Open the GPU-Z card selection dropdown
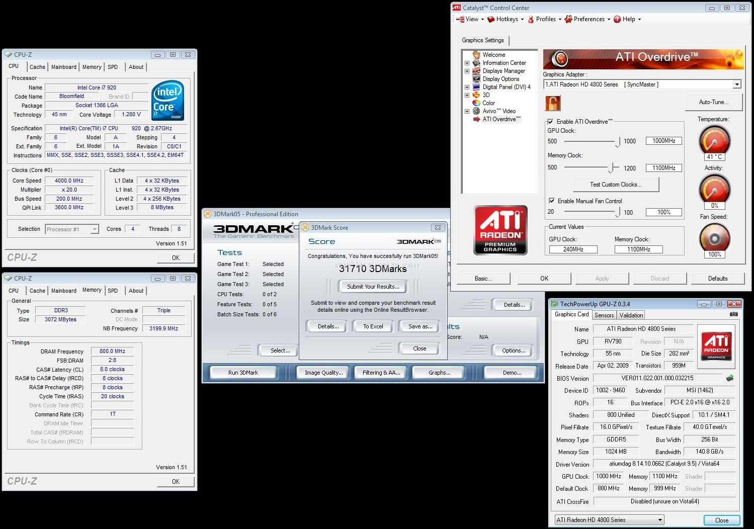 pos(660,520)
